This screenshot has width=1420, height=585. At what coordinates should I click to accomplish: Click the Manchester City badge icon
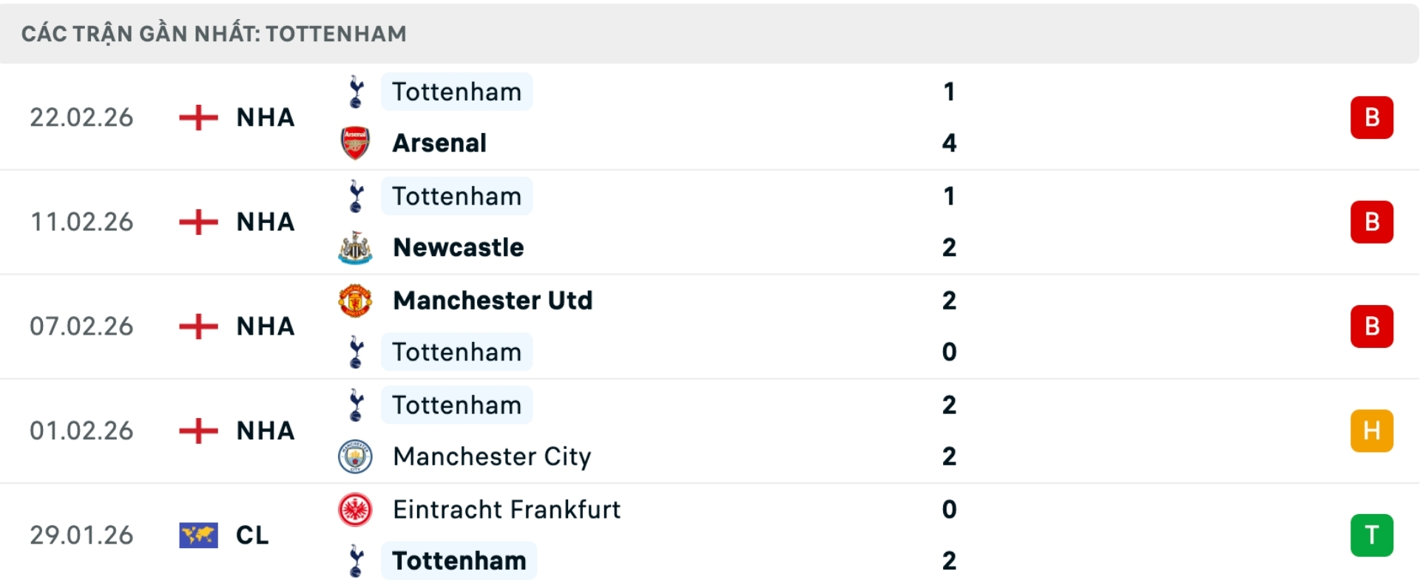[x=356, y=456]
